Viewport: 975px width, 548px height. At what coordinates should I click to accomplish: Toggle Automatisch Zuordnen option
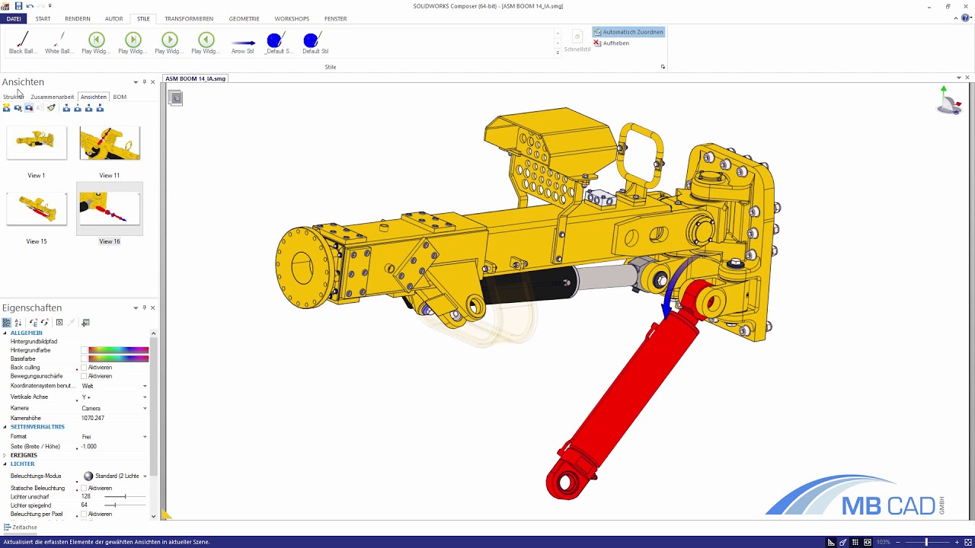[628, 32]
